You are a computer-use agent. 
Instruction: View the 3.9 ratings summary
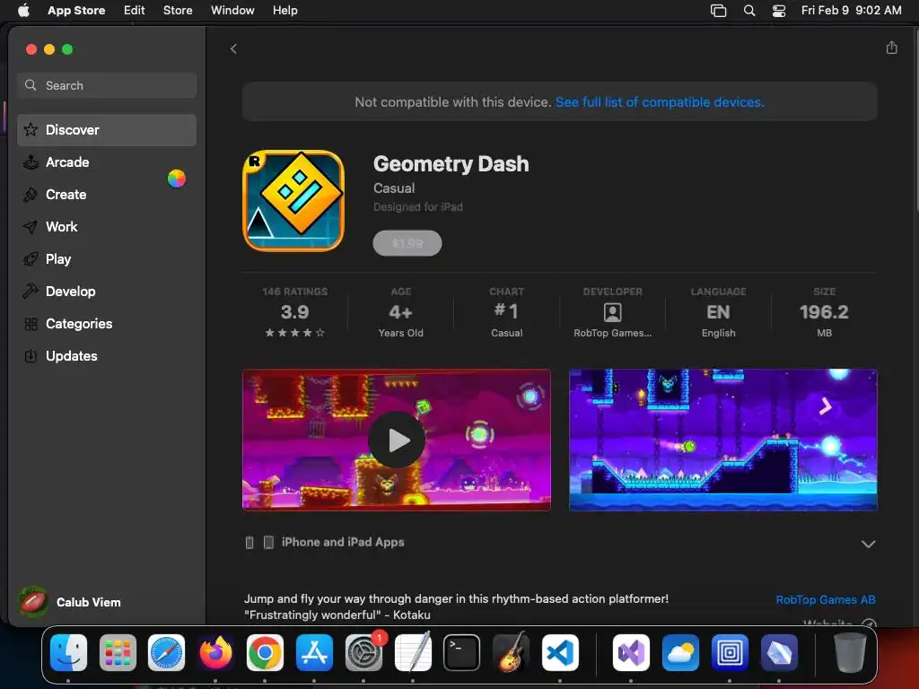pyautogui.click(x=294, y=312)
